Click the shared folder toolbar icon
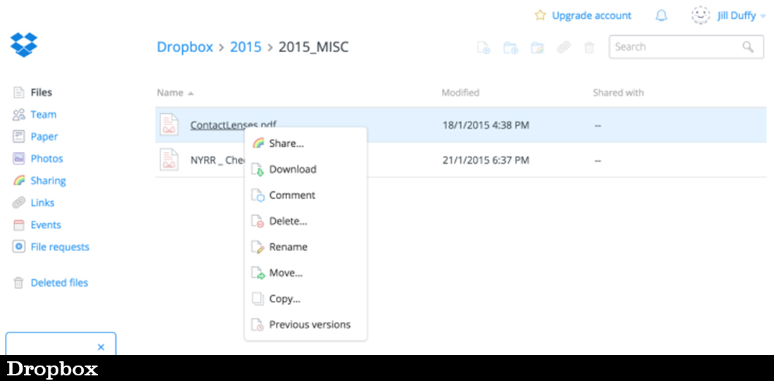This screenshot has width=774, height=381. pyautogui.click(x=537, y=47)
